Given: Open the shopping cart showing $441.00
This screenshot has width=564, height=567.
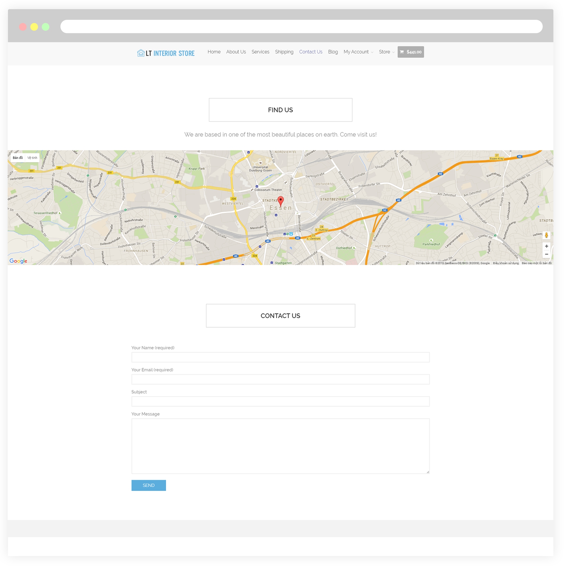Looking at the screenshot, I should pyautogui.click(x=411, y=52).
